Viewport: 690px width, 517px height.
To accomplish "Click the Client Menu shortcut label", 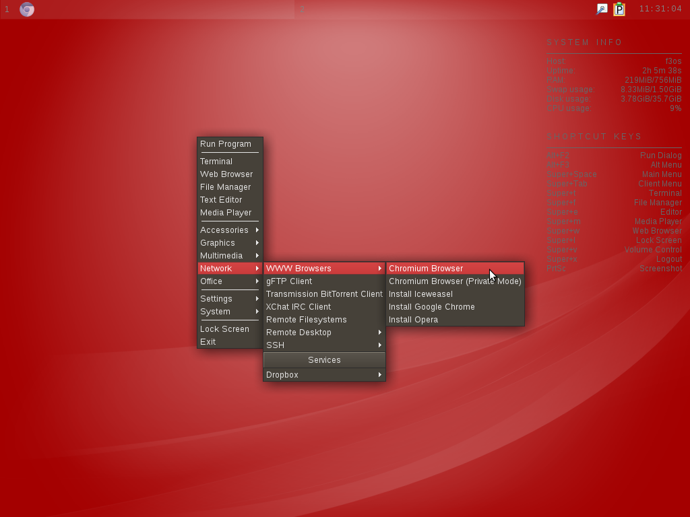I will pos(660,184).
